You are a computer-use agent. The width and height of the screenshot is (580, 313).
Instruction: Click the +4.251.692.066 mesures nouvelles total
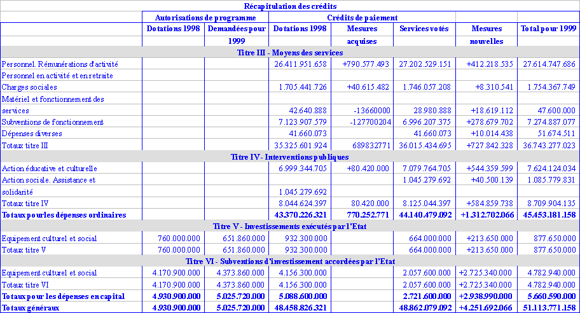pyautogui.click(x=485, y=308)
